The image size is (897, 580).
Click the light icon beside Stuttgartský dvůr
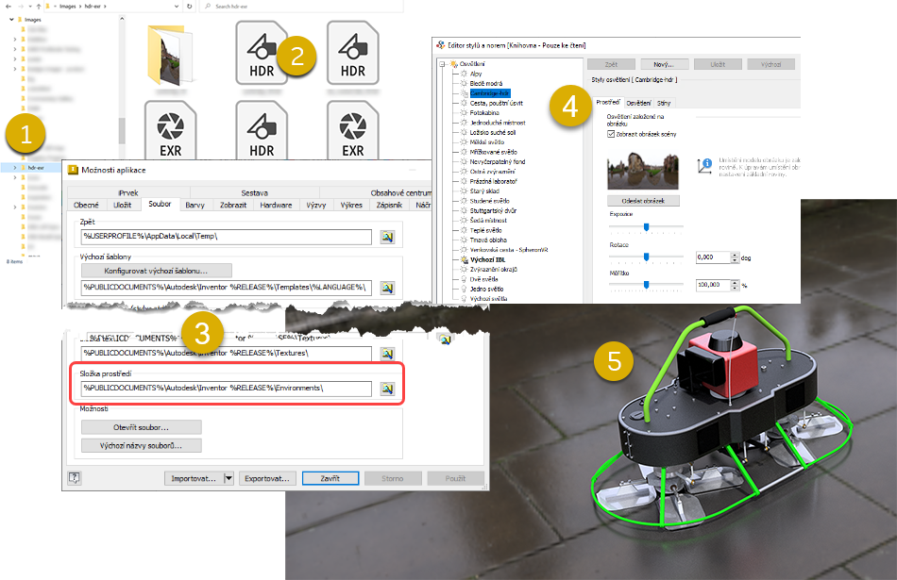point(464,210)
